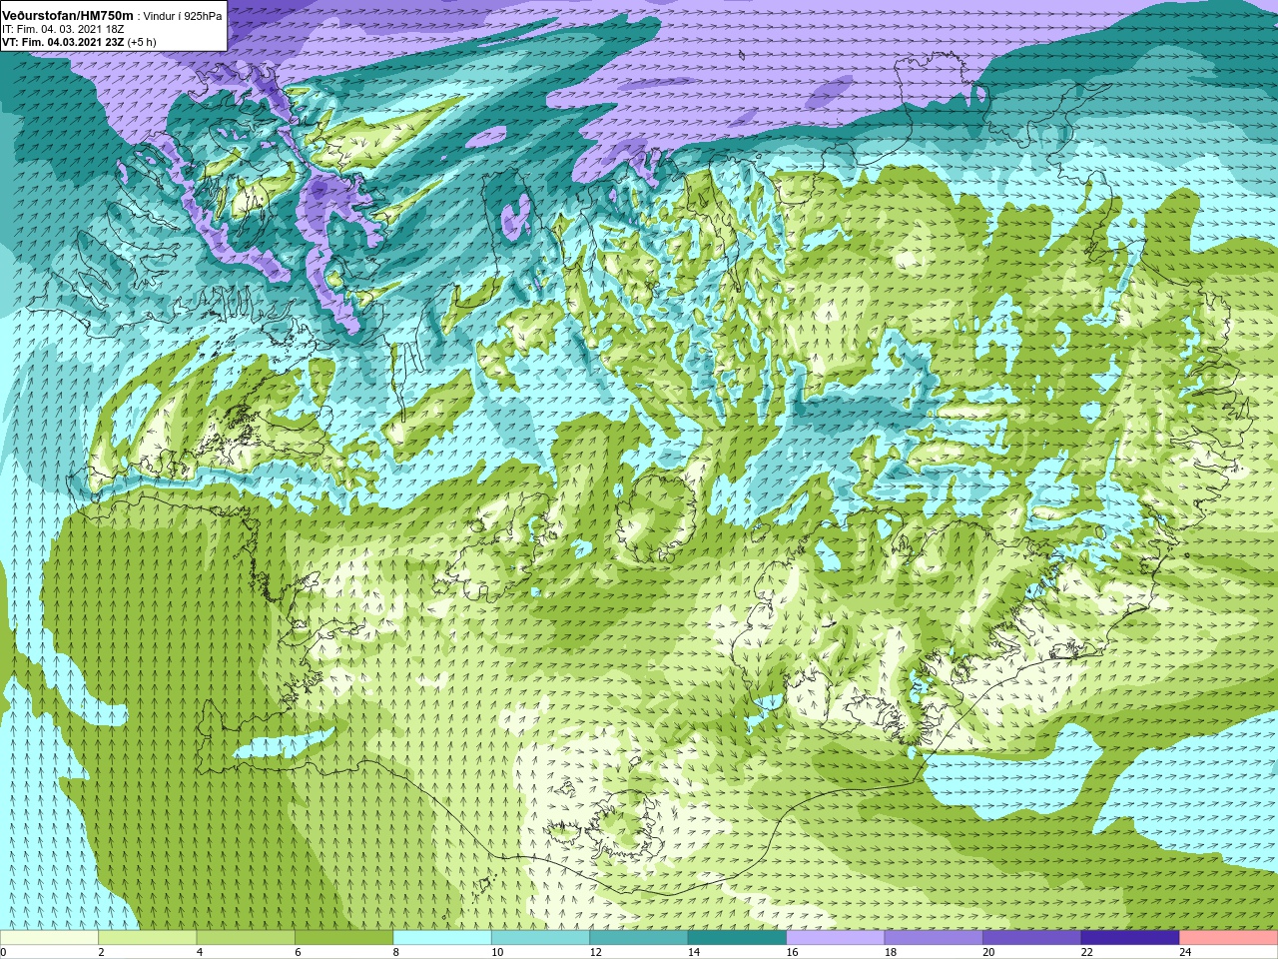Pick the 4–6 green legend swatch
This screenshot has width=1278, height=959.
246,938
